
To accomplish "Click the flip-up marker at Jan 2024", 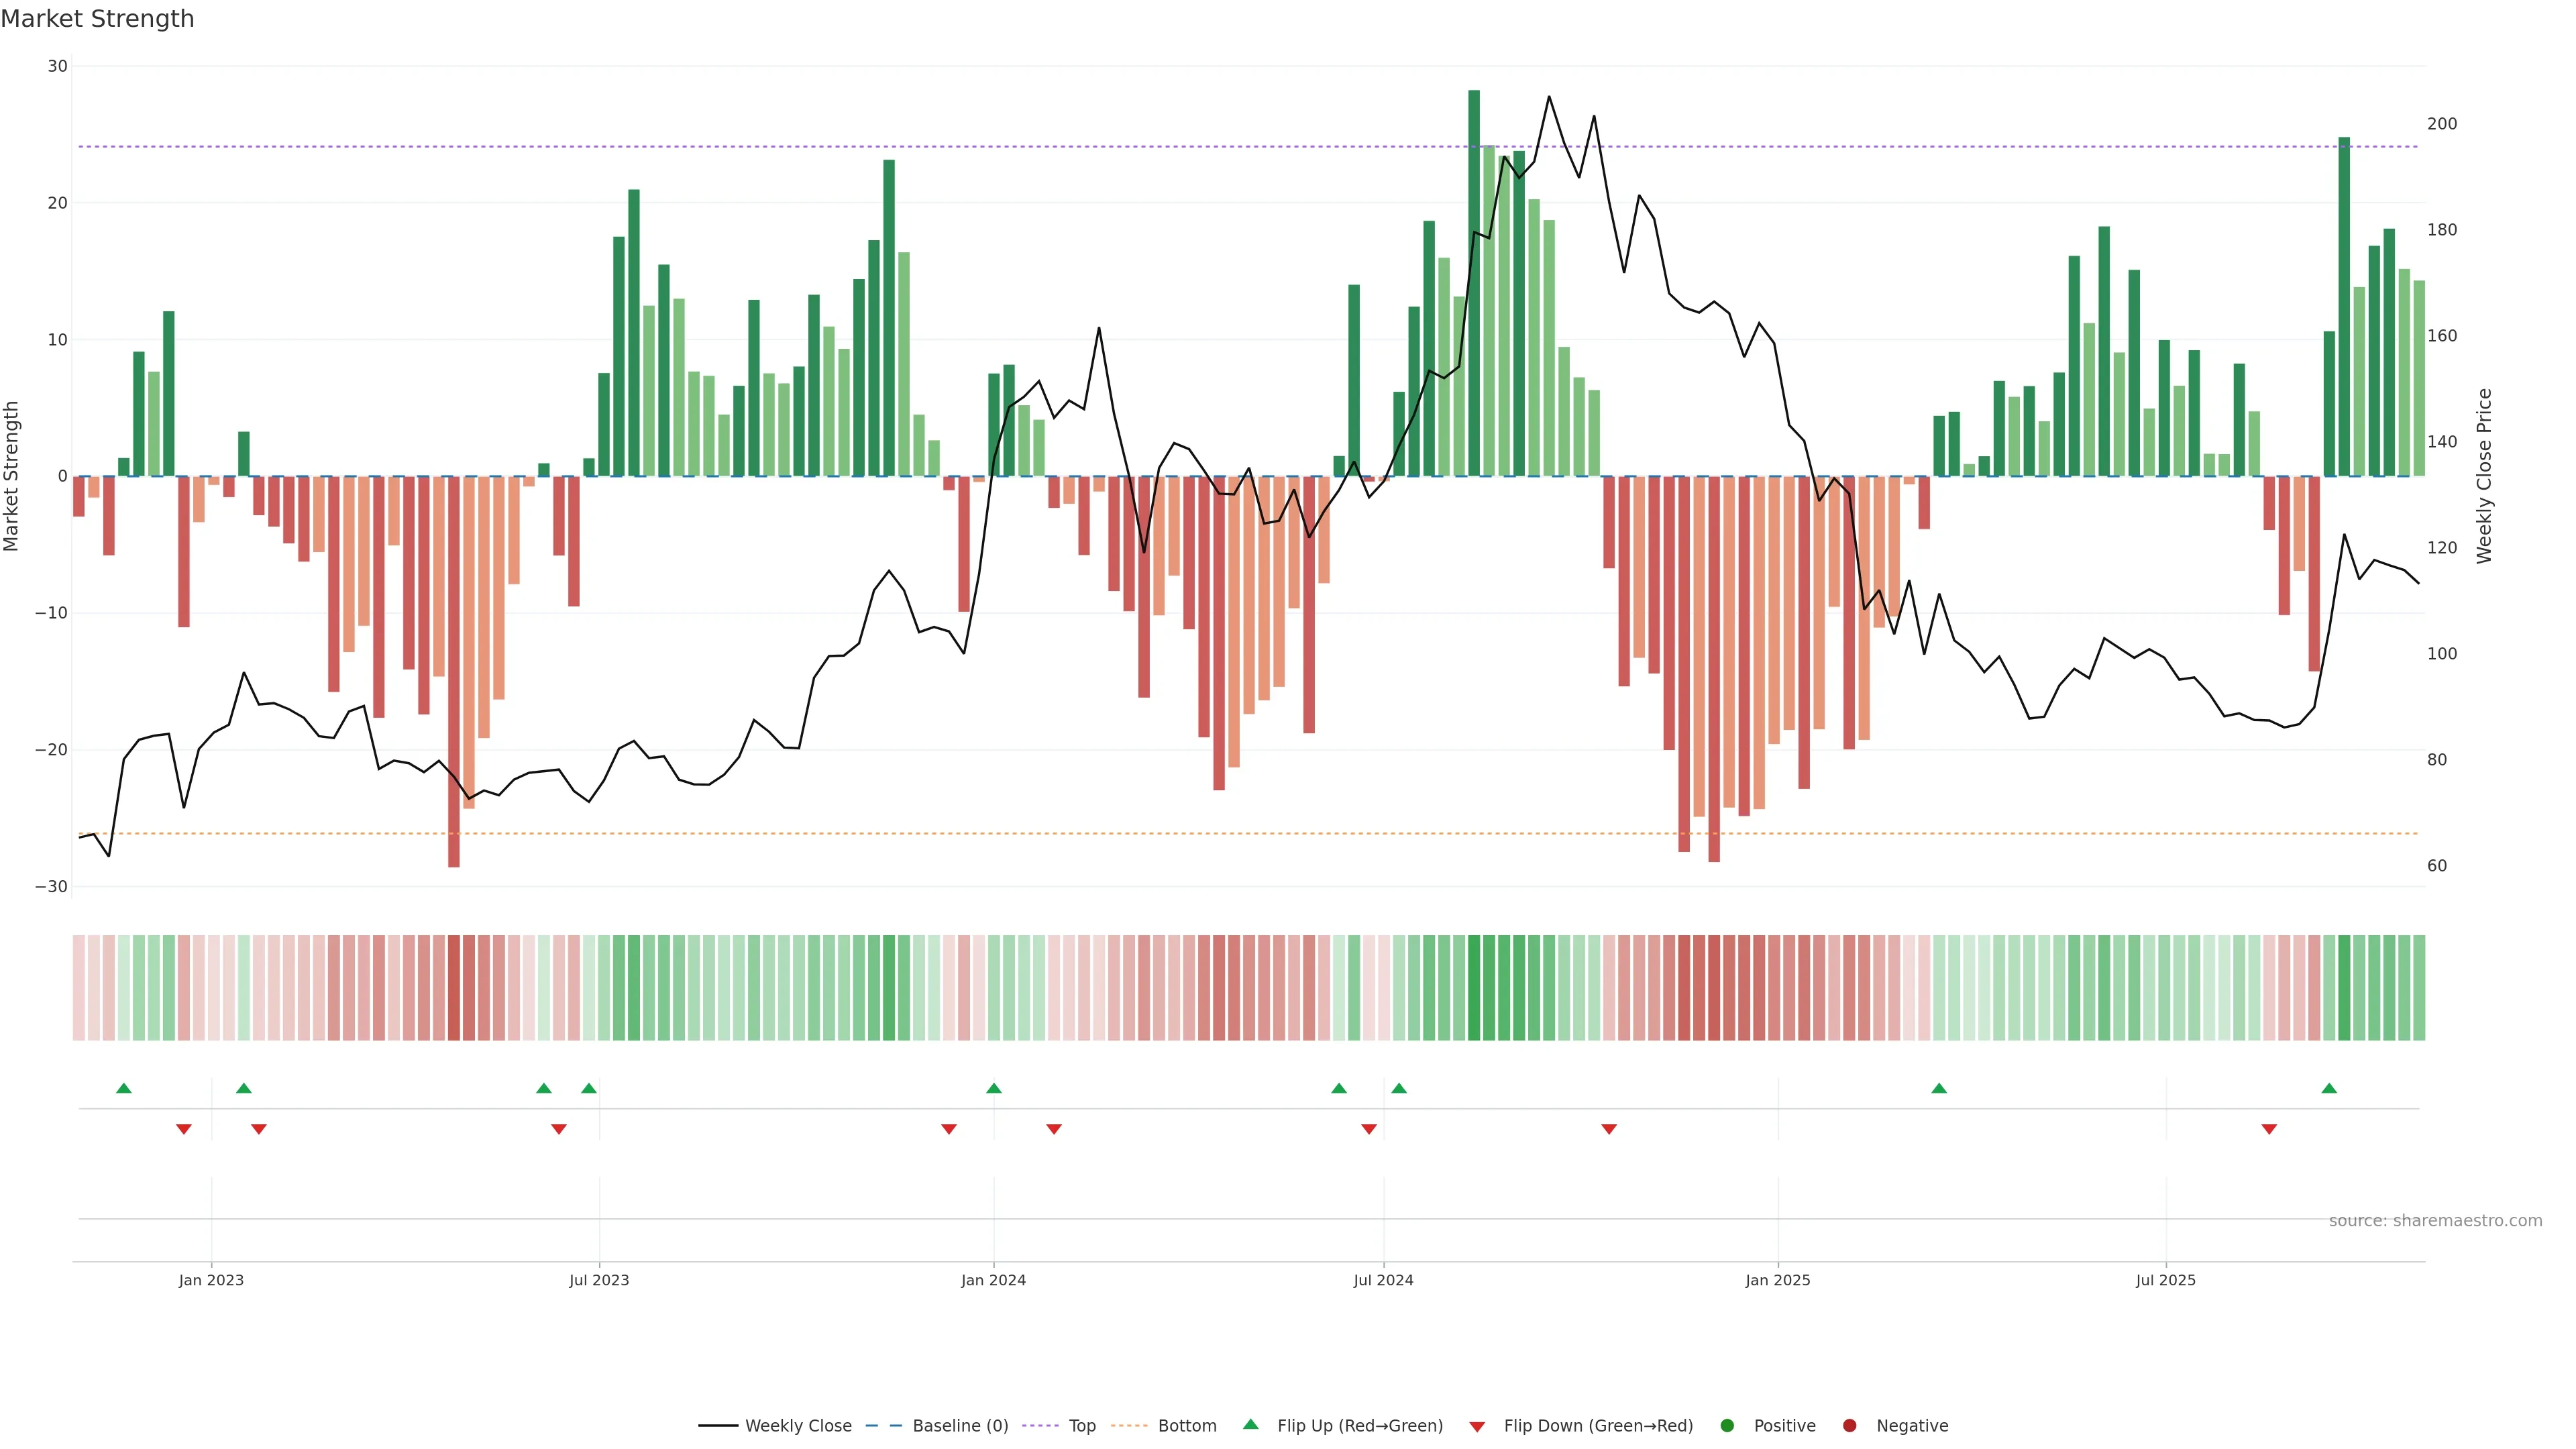I will click(x=993, y=1088).
